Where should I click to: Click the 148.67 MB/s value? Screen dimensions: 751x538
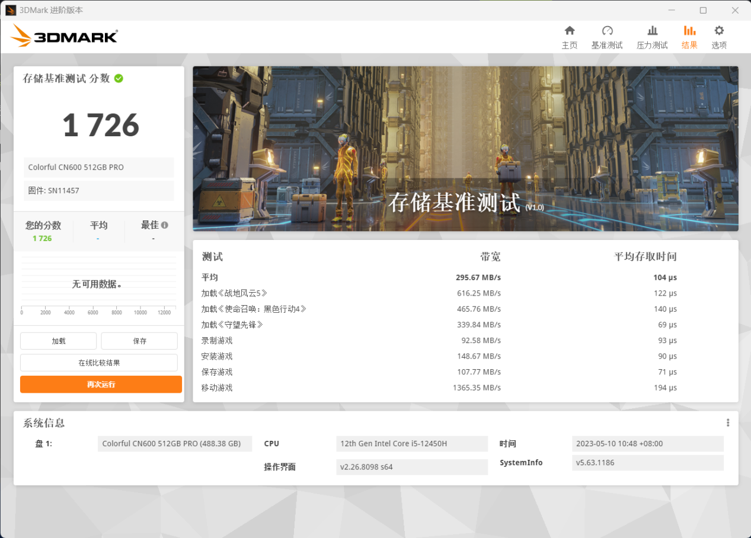coord(479,356)
